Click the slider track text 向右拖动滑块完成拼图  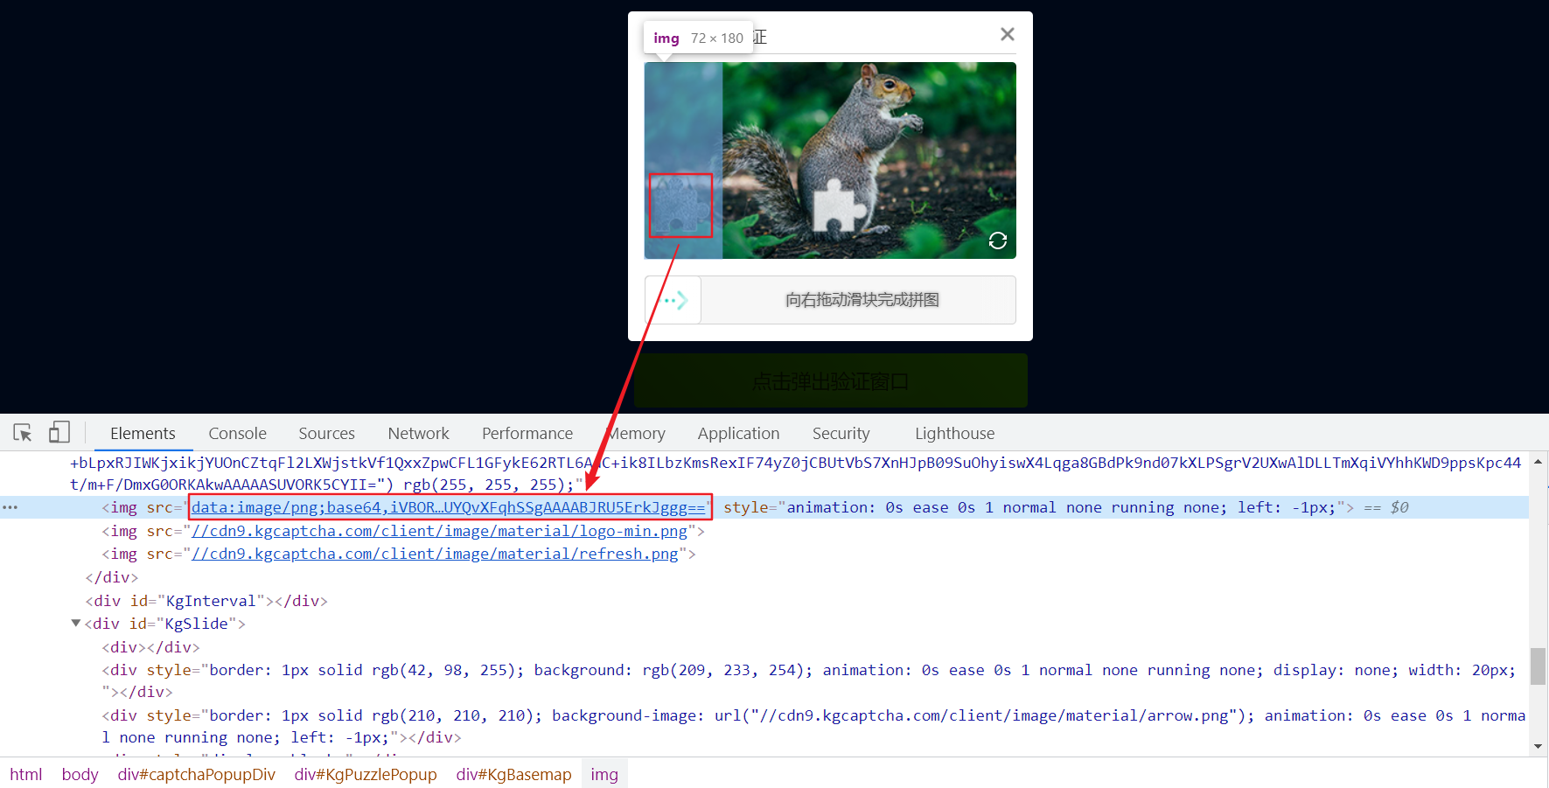(862, 300)
